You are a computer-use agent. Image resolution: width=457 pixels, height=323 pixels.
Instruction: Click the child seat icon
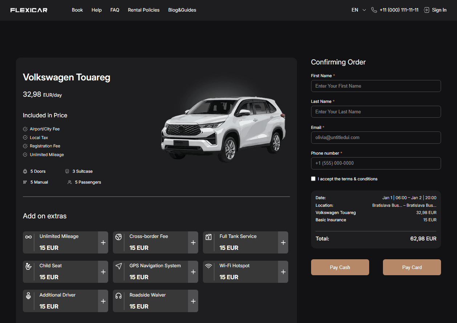pyautogui.click(x=28, y=266)
